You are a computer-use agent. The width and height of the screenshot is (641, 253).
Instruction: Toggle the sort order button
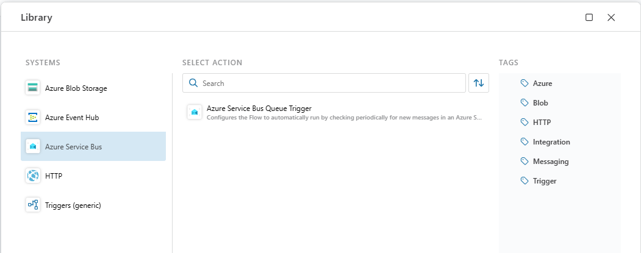pyautogui.click(x=479, y=83)
